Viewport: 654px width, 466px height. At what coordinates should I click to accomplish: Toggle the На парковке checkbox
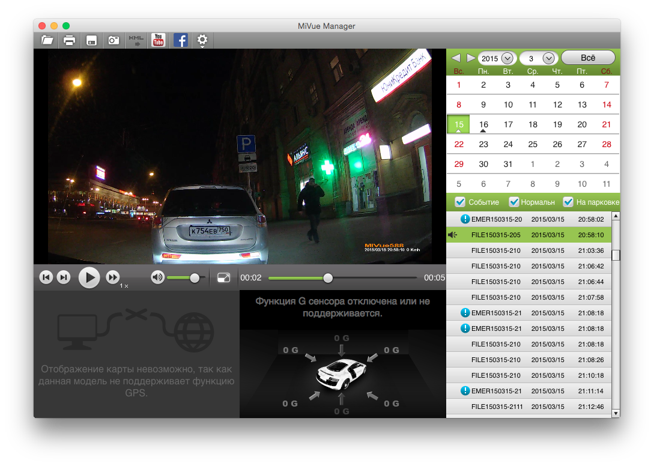pos(568,202)
